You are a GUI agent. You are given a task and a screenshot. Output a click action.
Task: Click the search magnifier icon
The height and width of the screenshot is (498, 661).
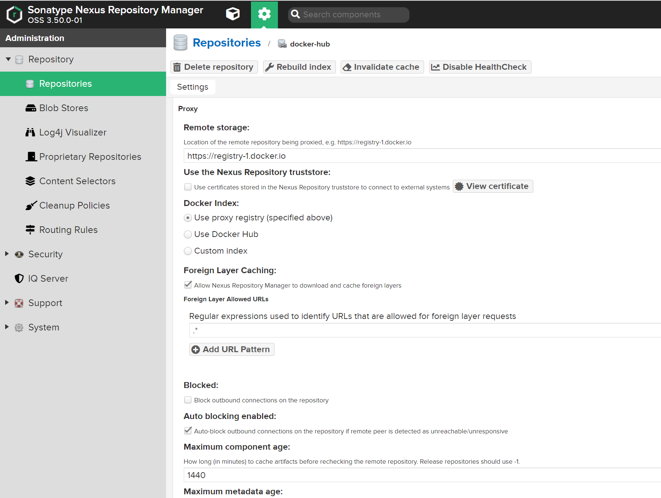[x=295, y=14]
